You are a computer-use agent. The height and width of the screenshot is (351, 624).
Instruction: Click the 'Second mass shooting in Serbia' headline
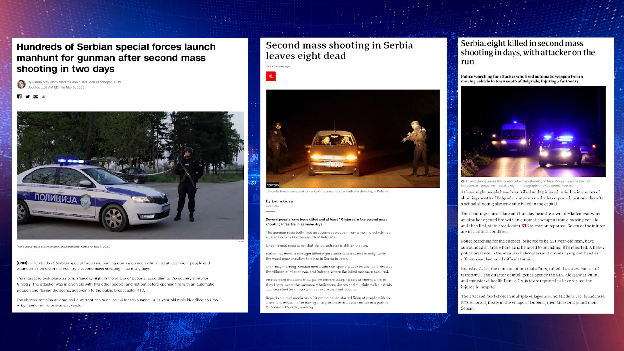[x=339, y=50]
